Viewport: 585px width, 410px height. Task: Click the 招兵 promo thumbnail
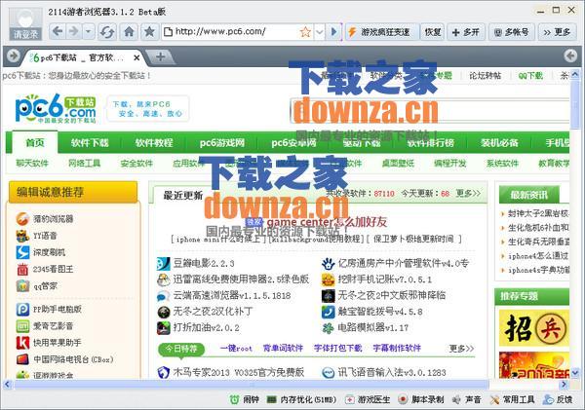coord(534,328)
